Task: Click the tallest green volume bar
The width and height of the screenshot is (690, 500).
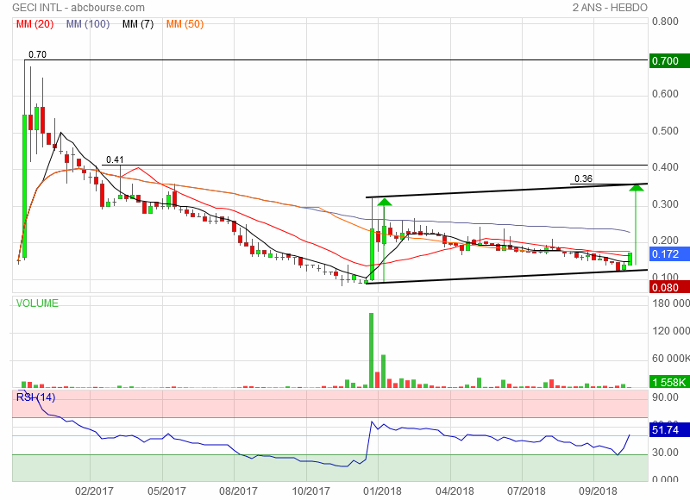Action: pyautogui.click(x=372, y=351)
